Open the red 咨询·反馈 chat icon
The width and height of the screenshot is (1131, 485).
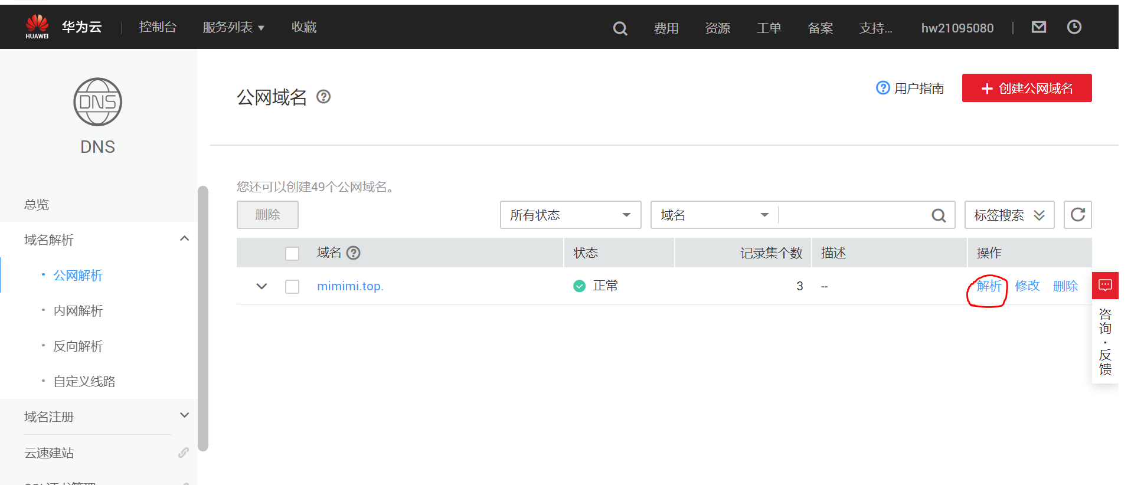tap(1105, 286)
